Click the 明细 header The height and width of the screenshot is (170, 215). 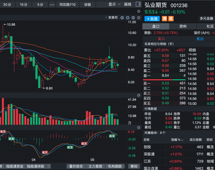tap(192, 50)
